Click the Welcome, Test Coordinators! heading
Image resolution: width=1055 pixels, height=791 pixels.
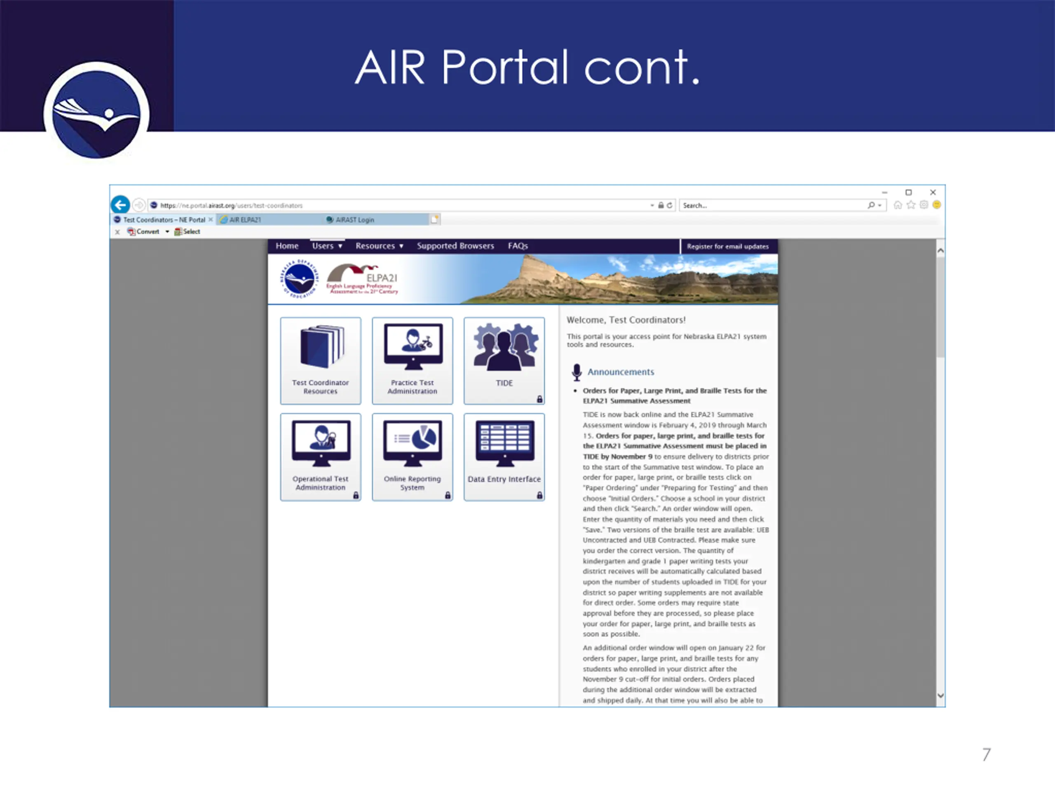[x=626, y=320]
